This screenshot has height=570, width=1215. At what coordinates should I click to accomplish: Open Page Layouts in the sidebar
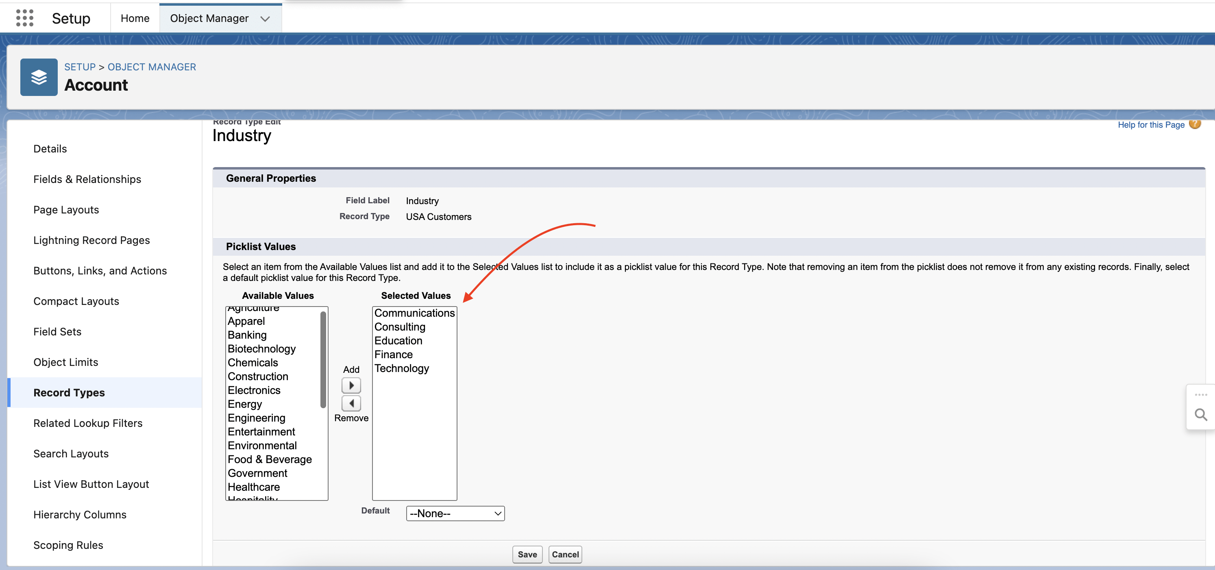[x=66, y=209]
